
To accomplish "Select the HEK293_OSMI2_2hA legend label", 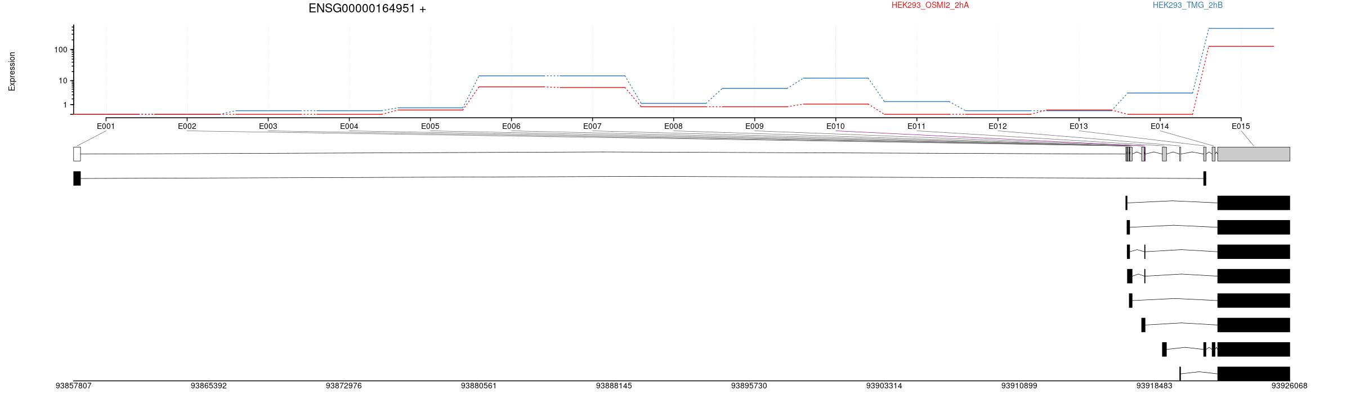I will (x=931, y=5).
